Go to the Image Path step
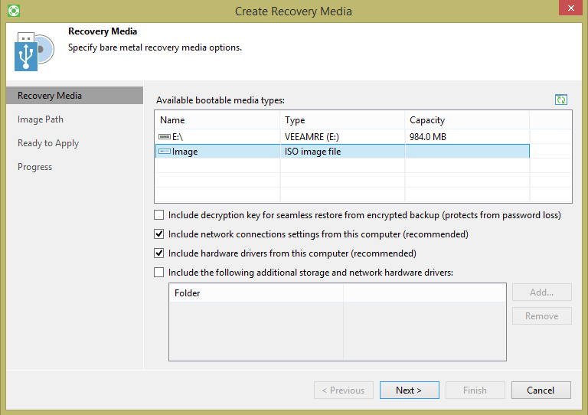Viewport: 588px width, 415px height. 41,119
